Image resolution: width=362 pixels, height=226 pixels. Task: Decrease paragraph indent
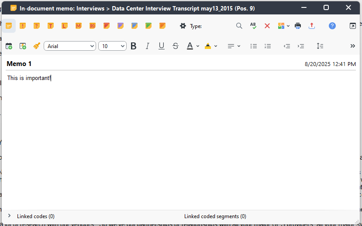287,46
